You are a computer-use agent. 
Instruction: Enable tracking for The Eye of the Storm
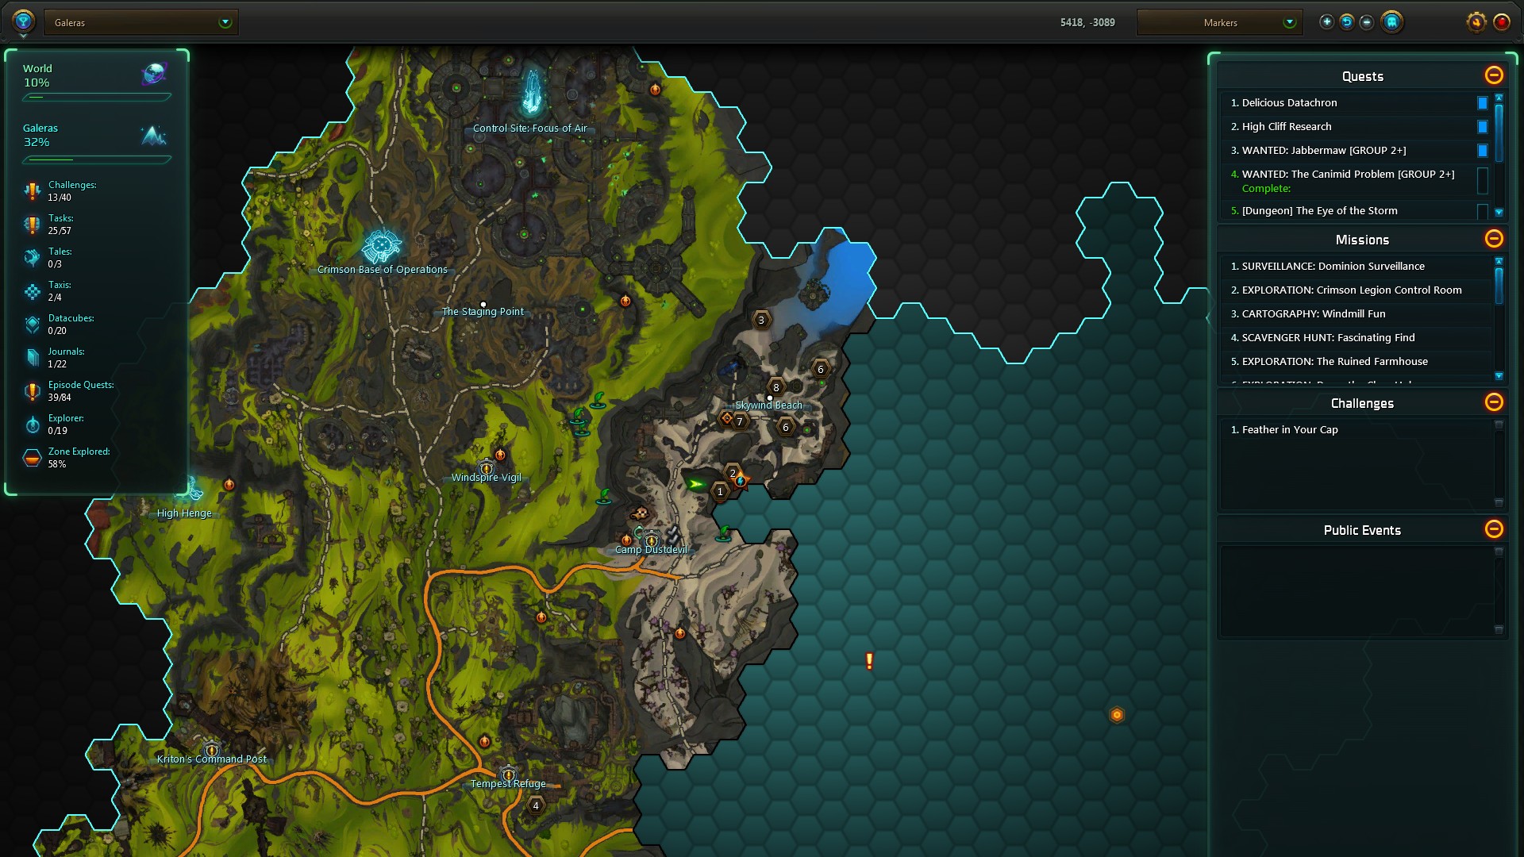tap(1482, 211)
